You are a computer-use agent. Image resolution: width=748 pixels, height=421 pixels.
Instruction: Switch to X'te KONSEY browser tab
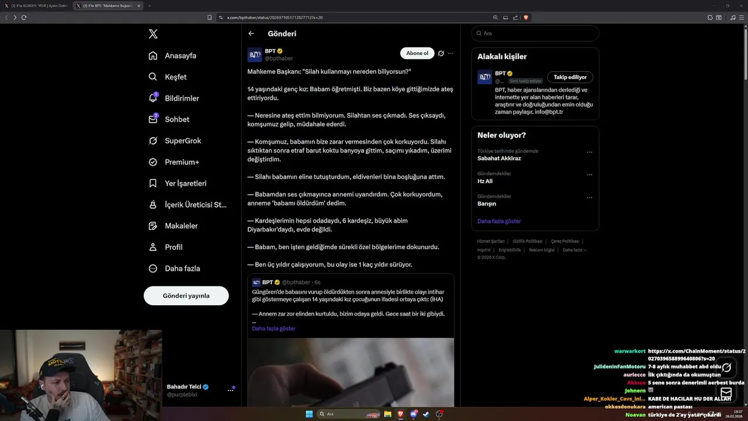point(36,5)
